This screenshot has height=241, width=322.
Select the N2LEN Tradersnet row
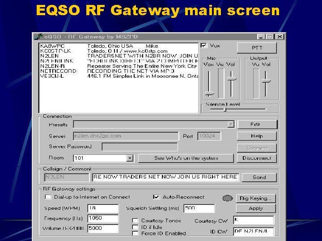[x=119, y=56]
